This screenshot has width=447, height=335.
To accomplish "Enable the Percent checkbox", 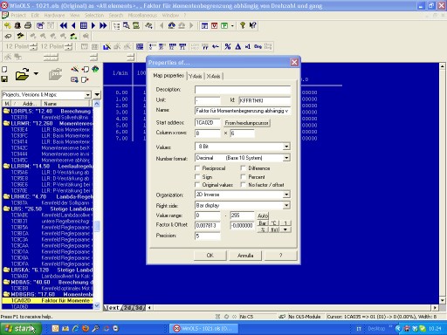I will pyautogui.click(x=244, y=176).
